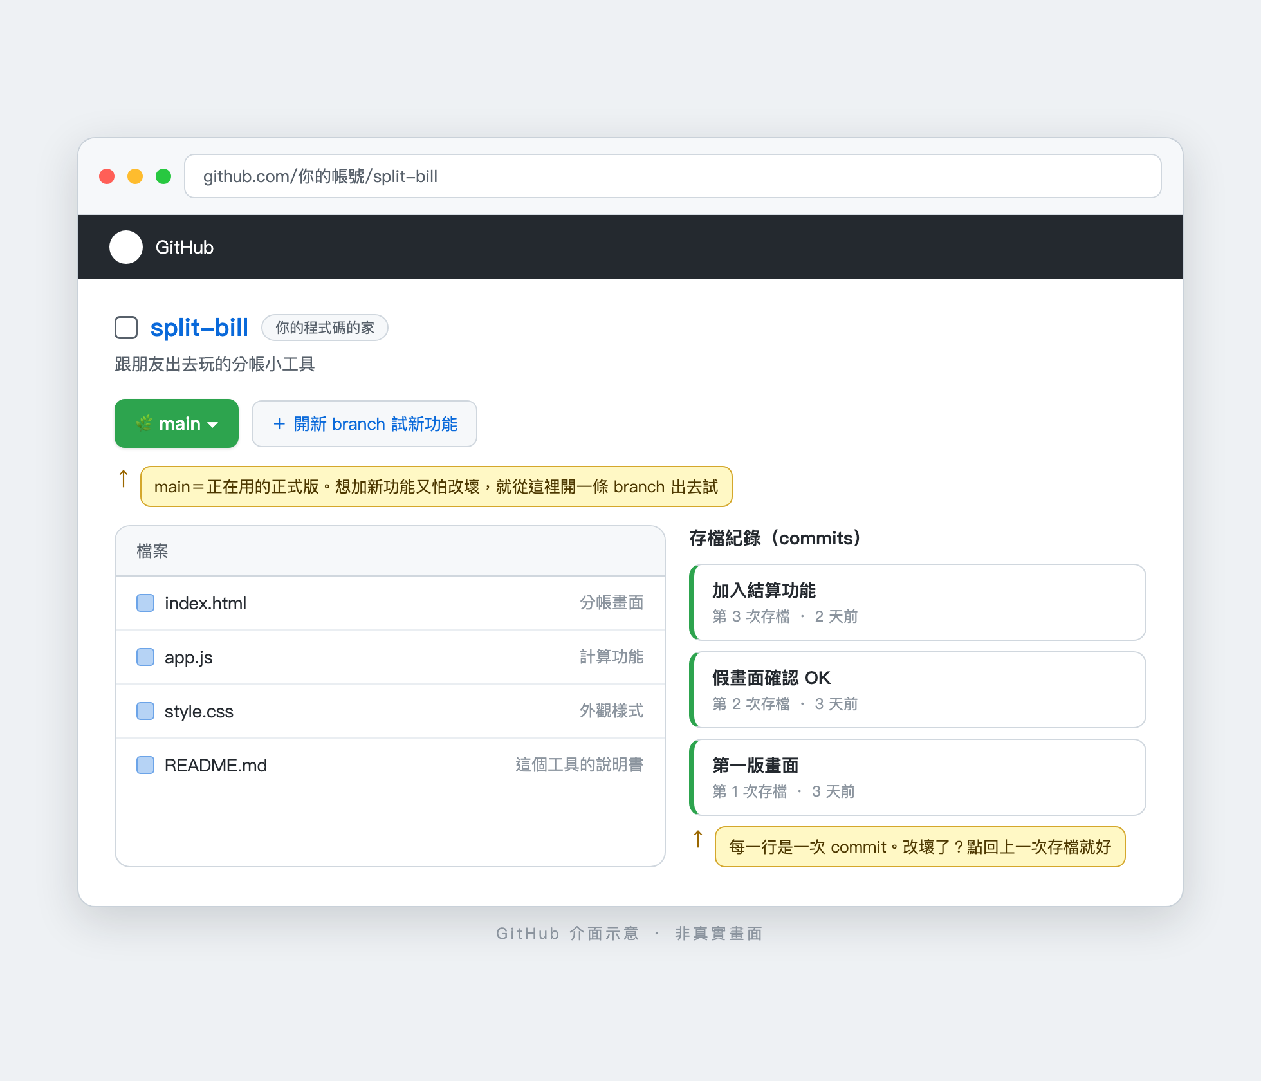Screen dimensions: 1261x1081
Task: Click 這個工具的說明書 description text
Action: coord(579,765)
